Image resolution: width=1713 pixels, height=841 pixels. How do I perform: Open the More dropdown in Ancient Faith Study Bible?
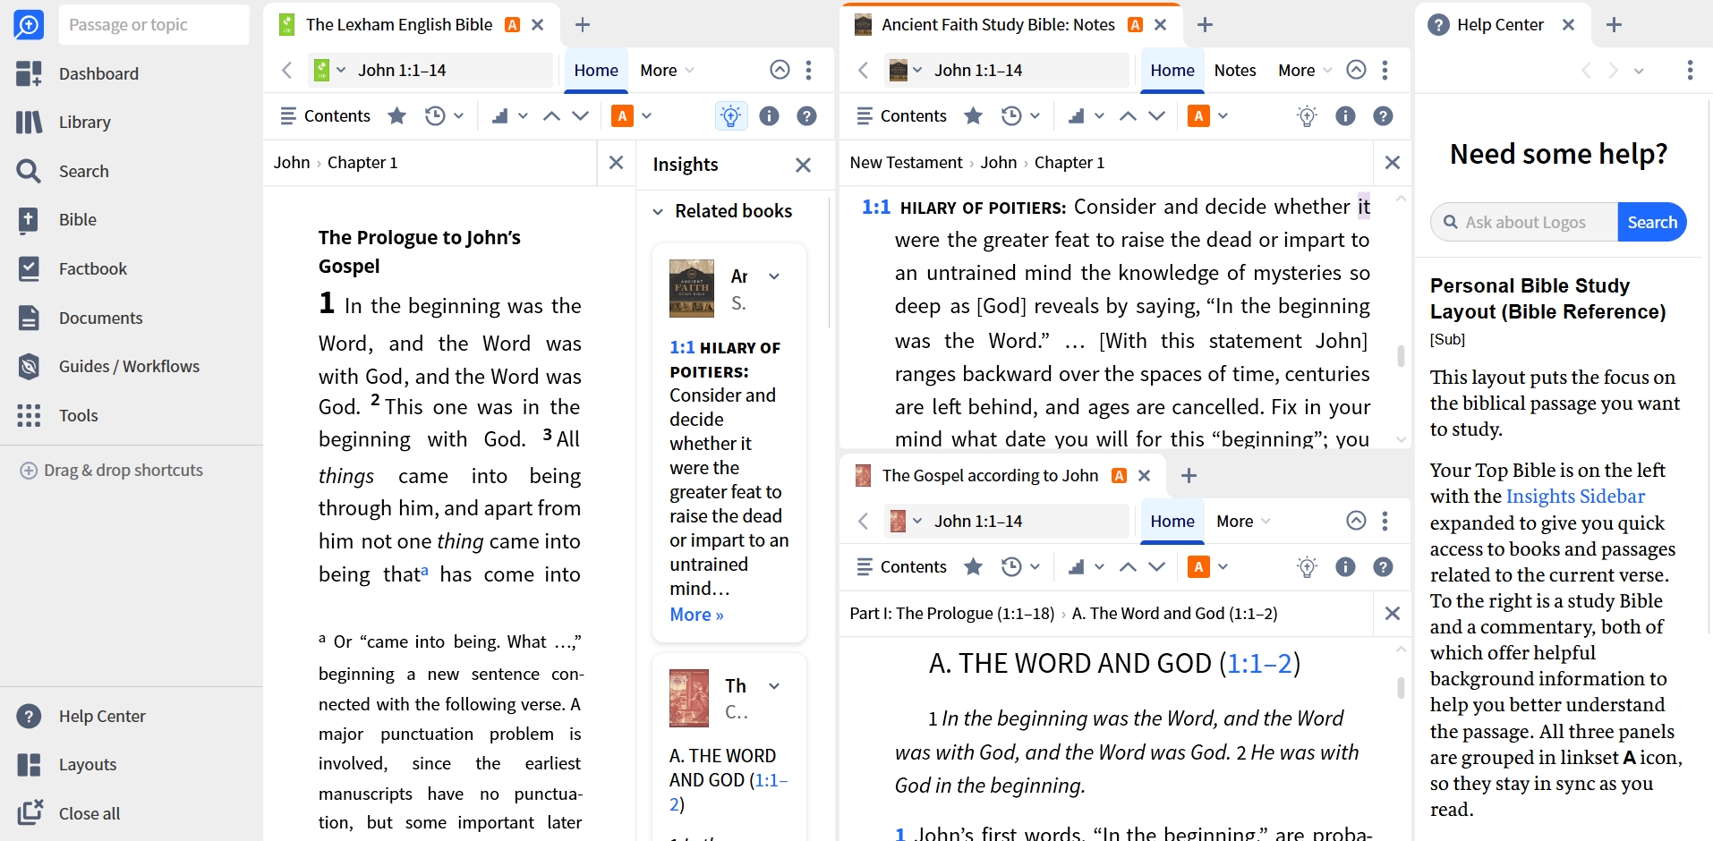(x=1305, y=70)
